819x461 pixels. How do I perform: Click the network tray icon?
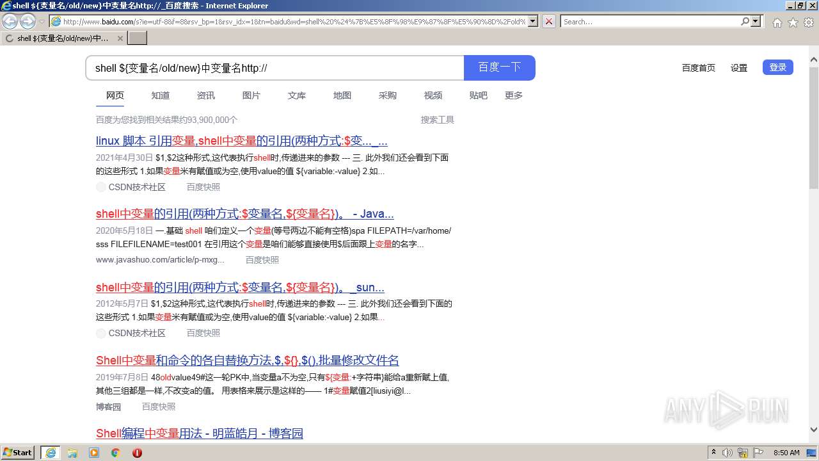click(x=742, y=453)
